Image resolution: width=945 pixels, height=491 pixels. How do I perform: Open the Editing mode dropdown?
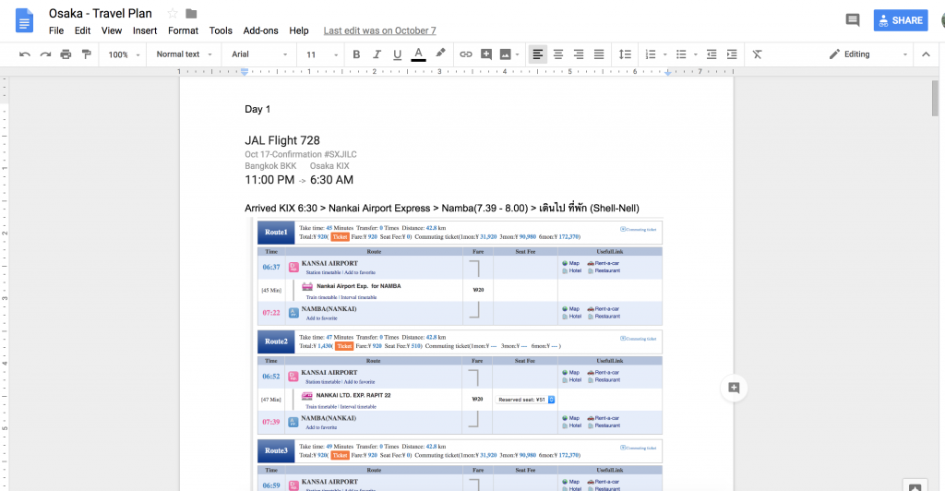click(x=867, y=54)
